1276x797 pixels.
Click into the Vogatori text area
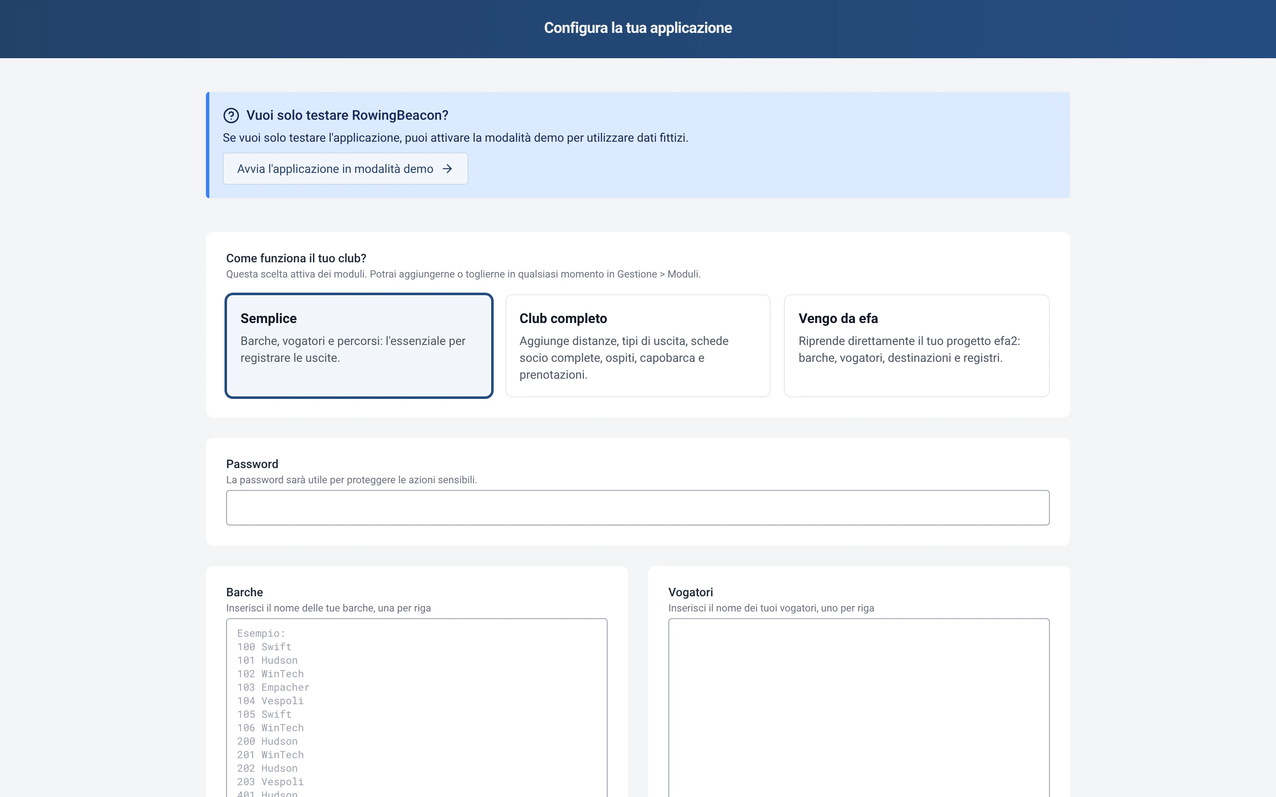point(858,708)
